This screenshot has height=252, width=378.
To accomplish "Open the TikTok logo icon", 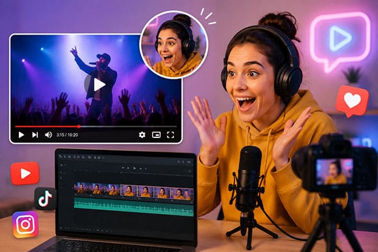I will [x=45, y=198].
